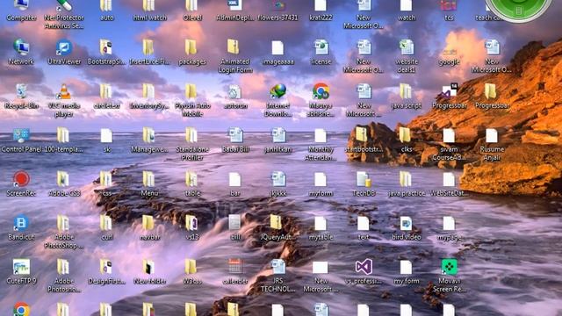562x316 pixels.
Task: Open the java script folder
Action: pyautogui.click(x=406, y=91)
